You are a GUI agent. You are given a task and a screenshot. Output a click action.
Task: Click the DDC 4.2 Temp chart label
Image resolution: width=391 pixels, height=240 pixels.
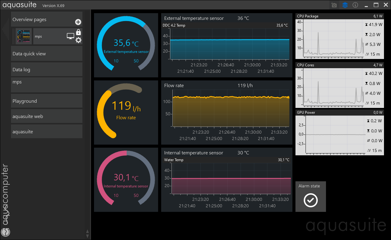174,25
